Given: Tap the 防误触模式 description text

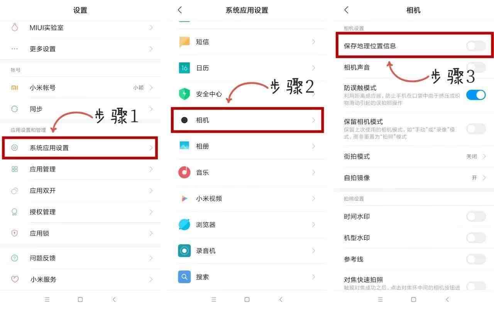Looking at the screenshot, I should click(x=401, y=99).
